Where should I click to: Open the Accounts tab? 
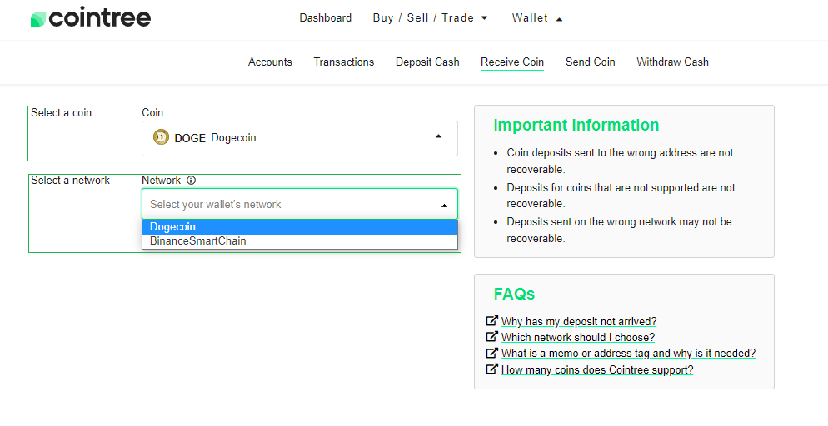coord(270,62)
